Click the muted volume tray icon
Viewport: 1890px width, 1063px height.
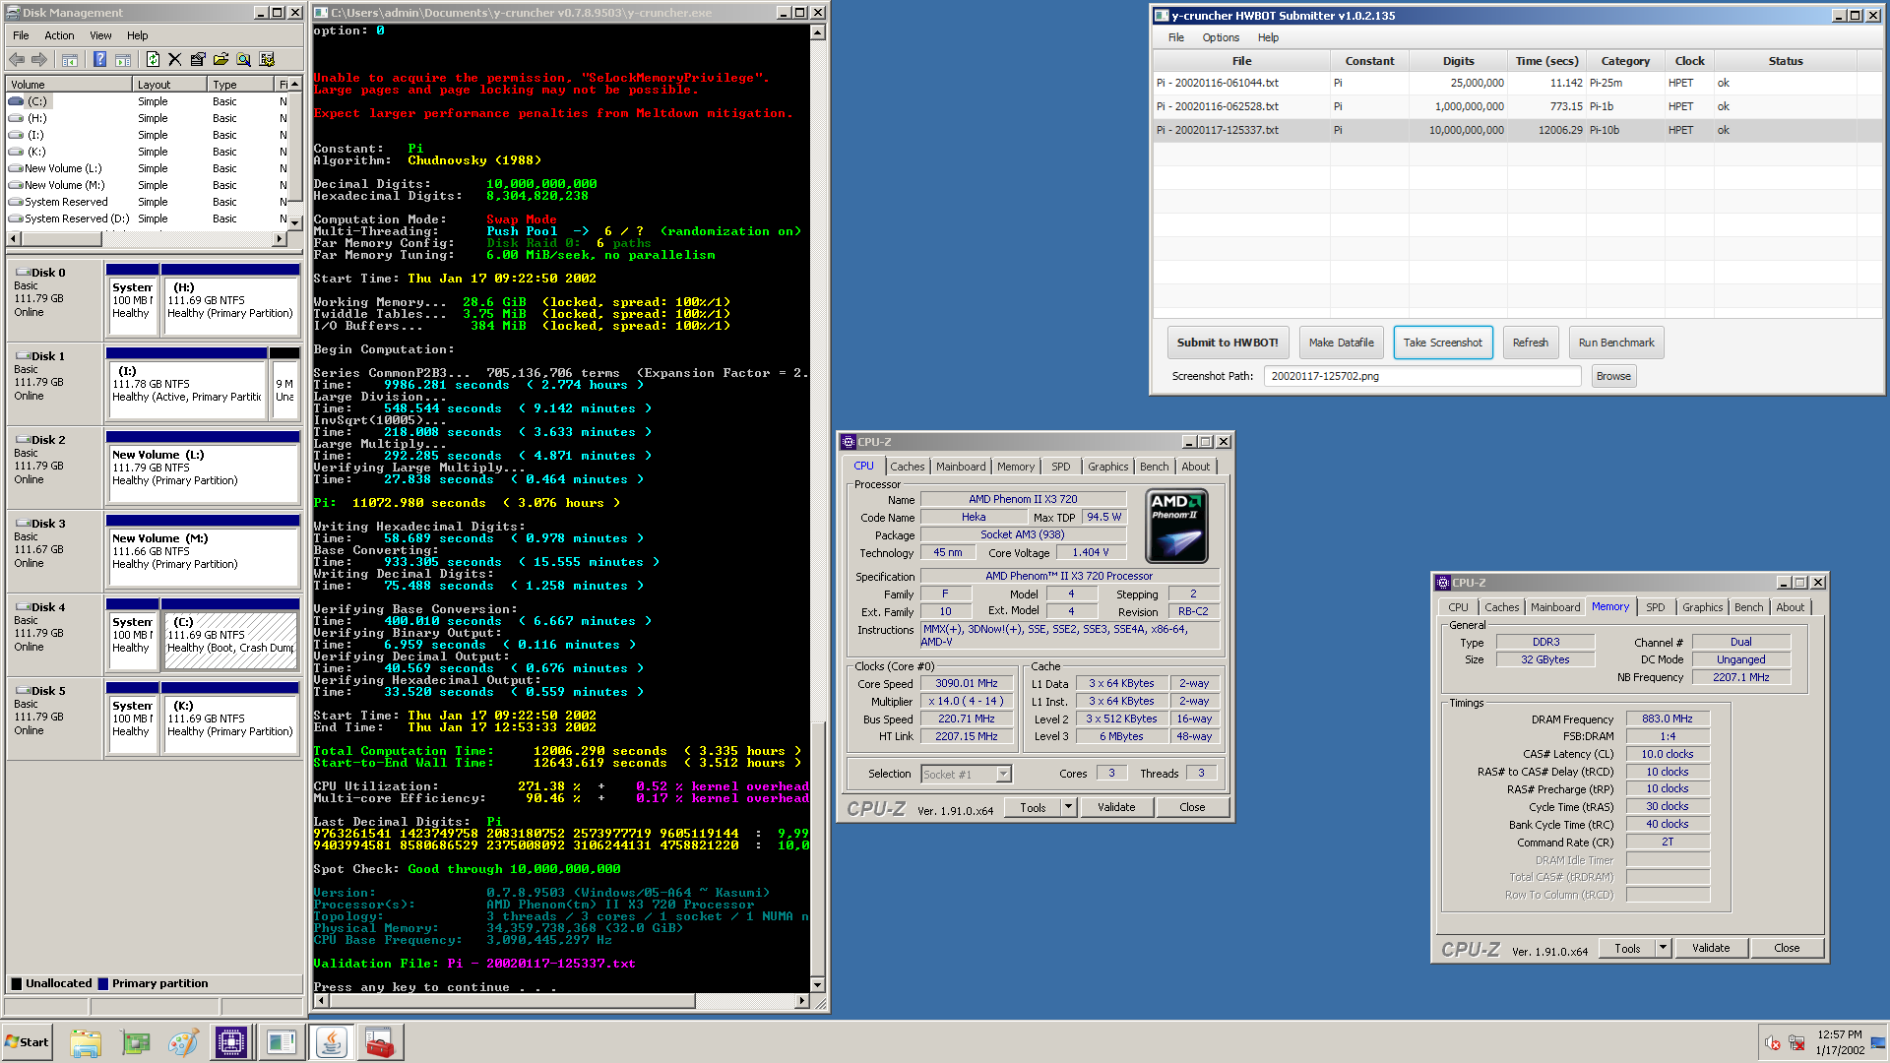[x=1773, y=1042]
